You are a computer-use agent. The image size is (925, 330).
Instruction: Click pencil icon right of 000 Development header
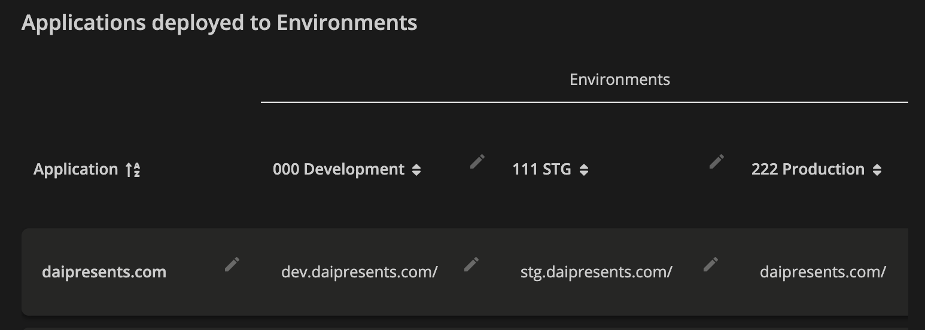[477, 161]
